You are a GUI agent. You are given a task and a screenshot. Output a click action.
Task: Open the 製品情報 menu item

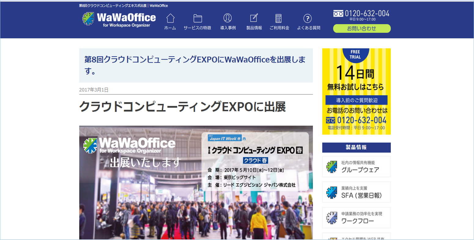[254, 28]
